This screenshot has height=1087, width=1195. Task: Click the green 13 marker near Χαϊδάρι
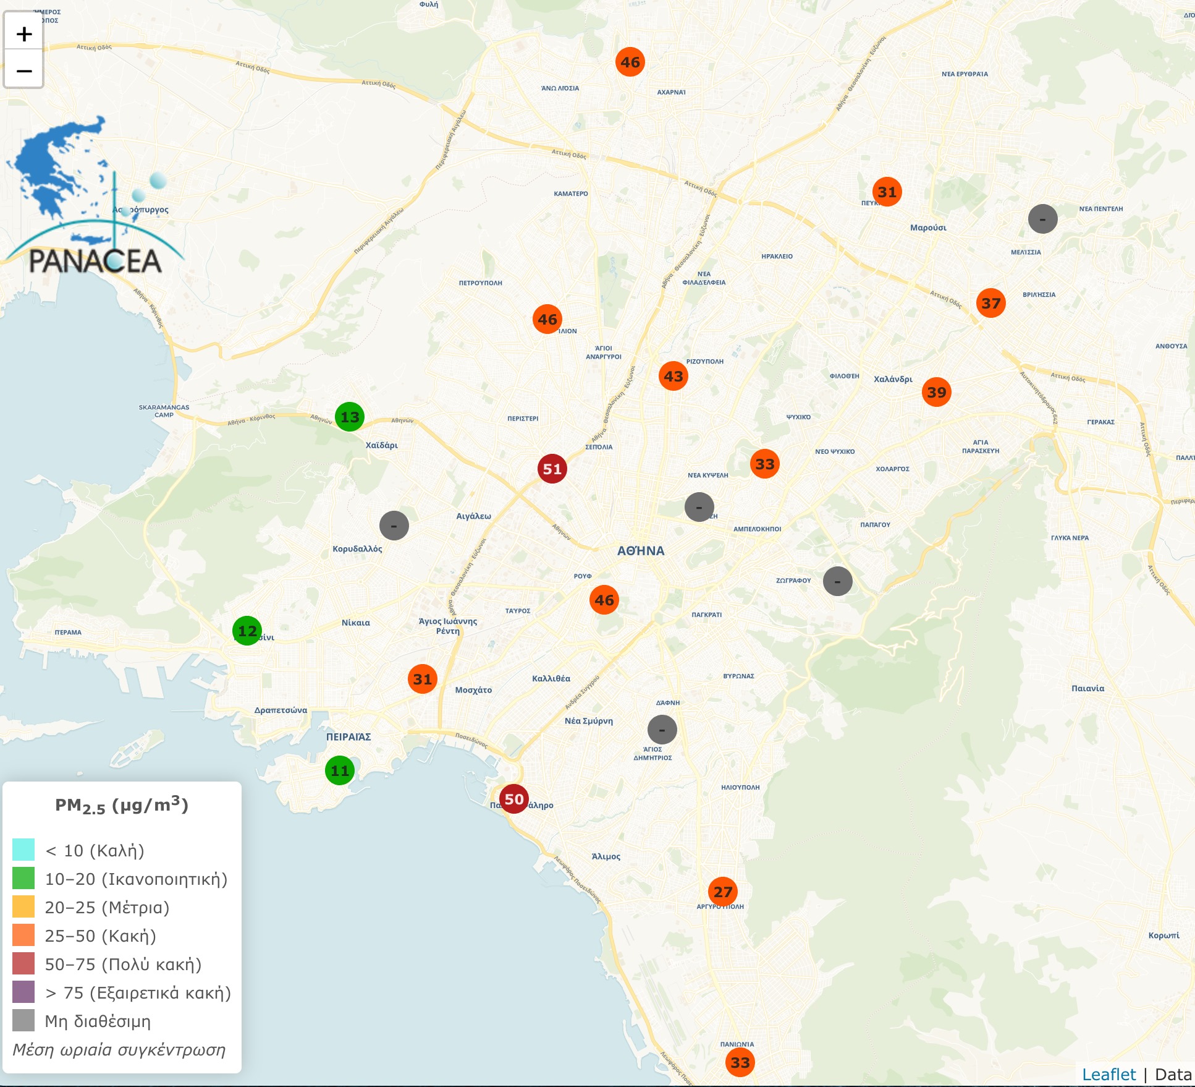[x=349, y=417]
